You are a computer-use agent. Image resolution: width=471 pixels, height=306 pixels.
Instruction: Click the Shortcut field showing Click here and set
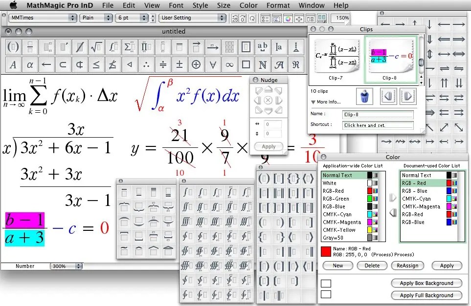(379, 125)
